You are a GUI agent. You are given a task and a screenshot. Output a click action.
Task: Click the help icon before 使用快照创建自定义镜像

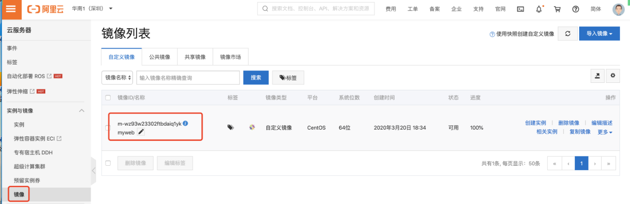point(492,34)
